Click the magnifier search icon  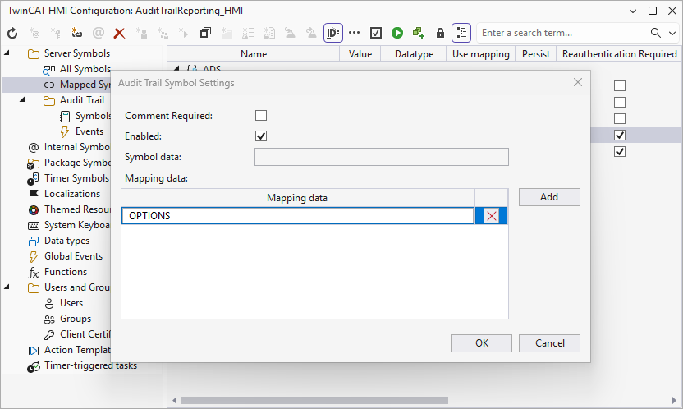(x=656, y=33)
